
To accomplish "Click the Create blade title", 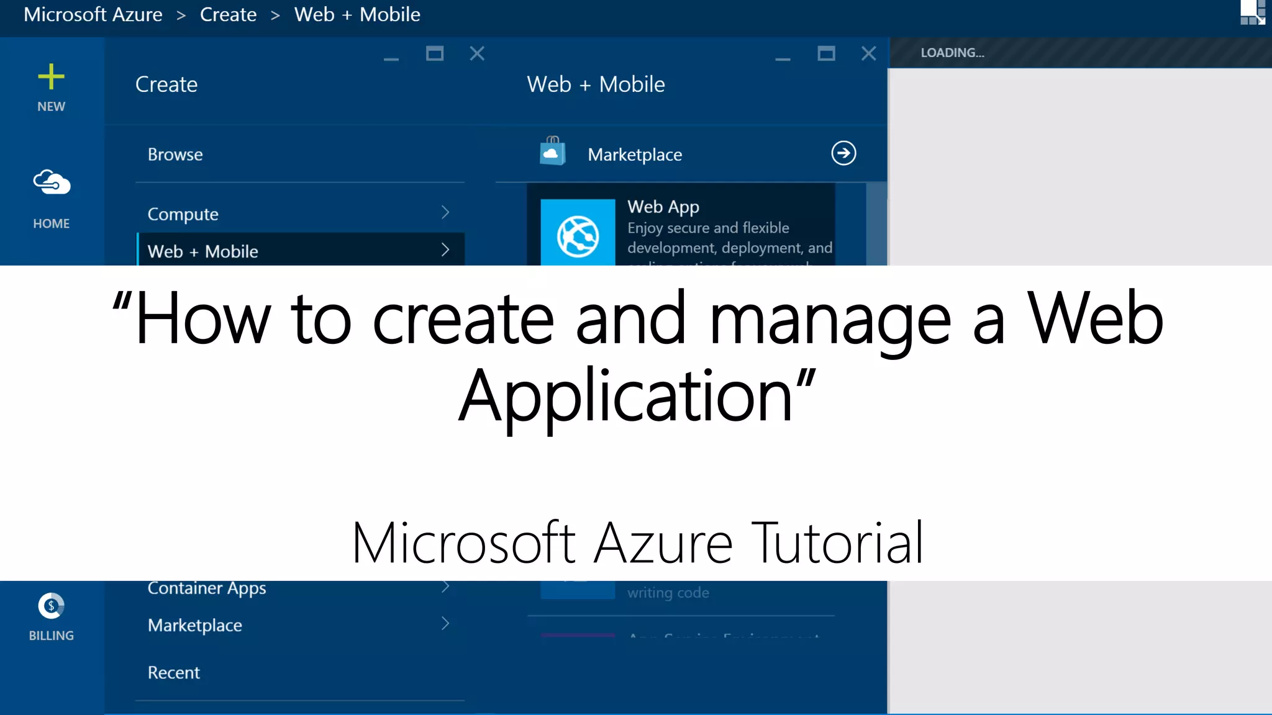I will click(x=166, y=84).
